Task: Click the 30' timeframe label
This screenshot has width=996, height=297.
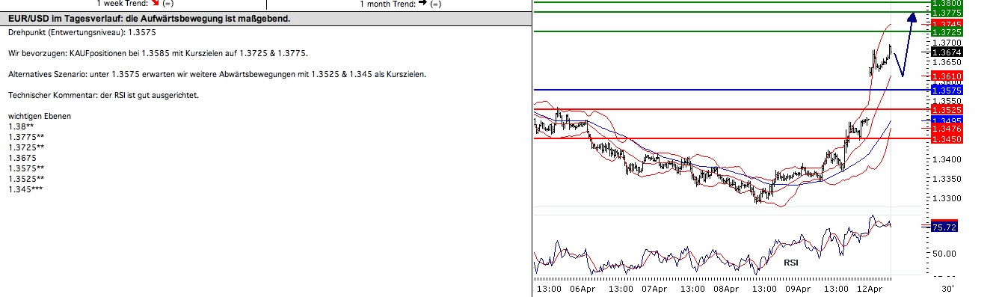Action: point(947,289)
